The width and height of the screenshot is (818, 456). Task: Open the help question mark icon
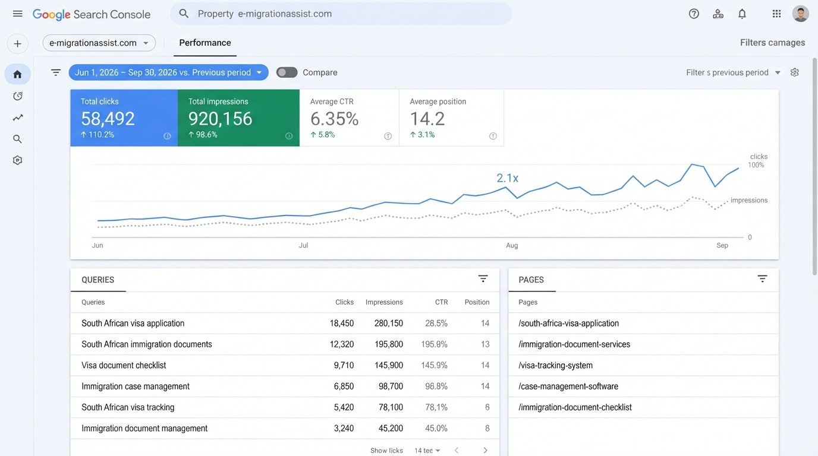click(x=694, y=14)
